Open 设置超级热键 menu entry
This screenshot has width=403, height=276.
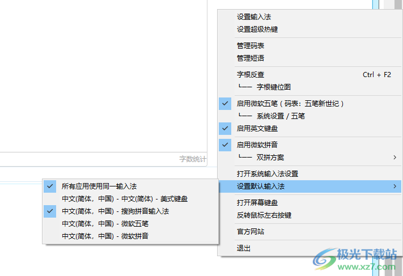pos(309,29)
